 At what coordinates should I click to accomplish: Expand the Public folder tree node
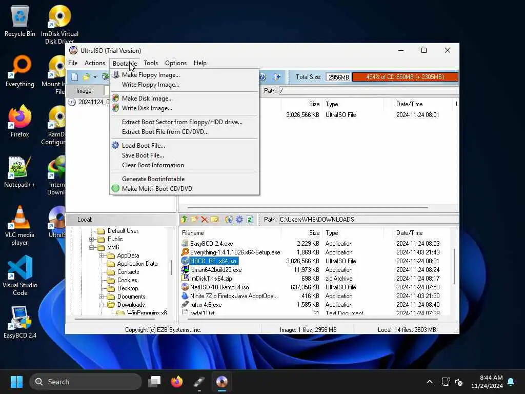click(x=91, y=239)
